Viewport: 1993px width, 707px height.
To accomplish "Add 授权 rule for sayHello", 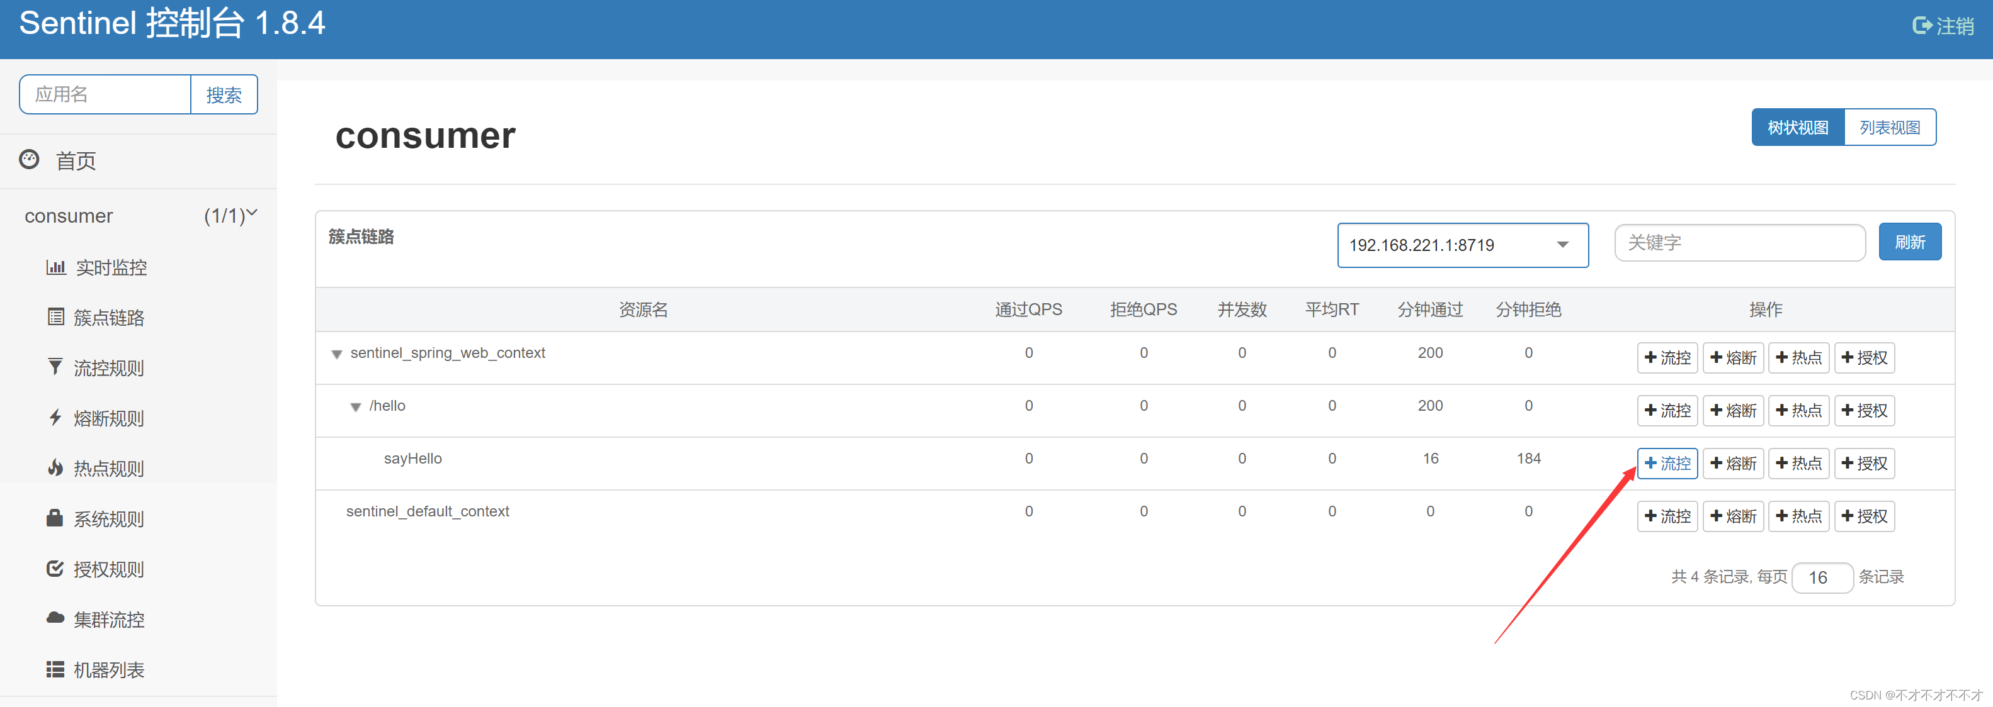I will pos(1864,463).
